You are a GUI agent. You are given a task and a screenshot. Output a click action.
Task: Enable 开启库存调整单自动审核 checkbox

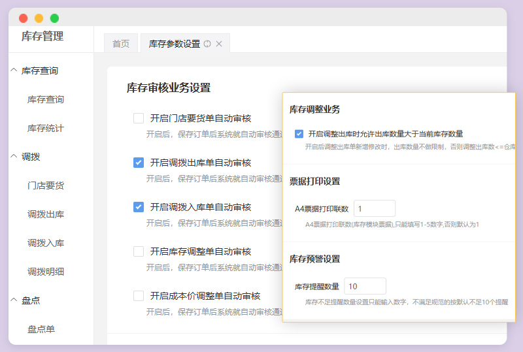[x=139, y=251]
